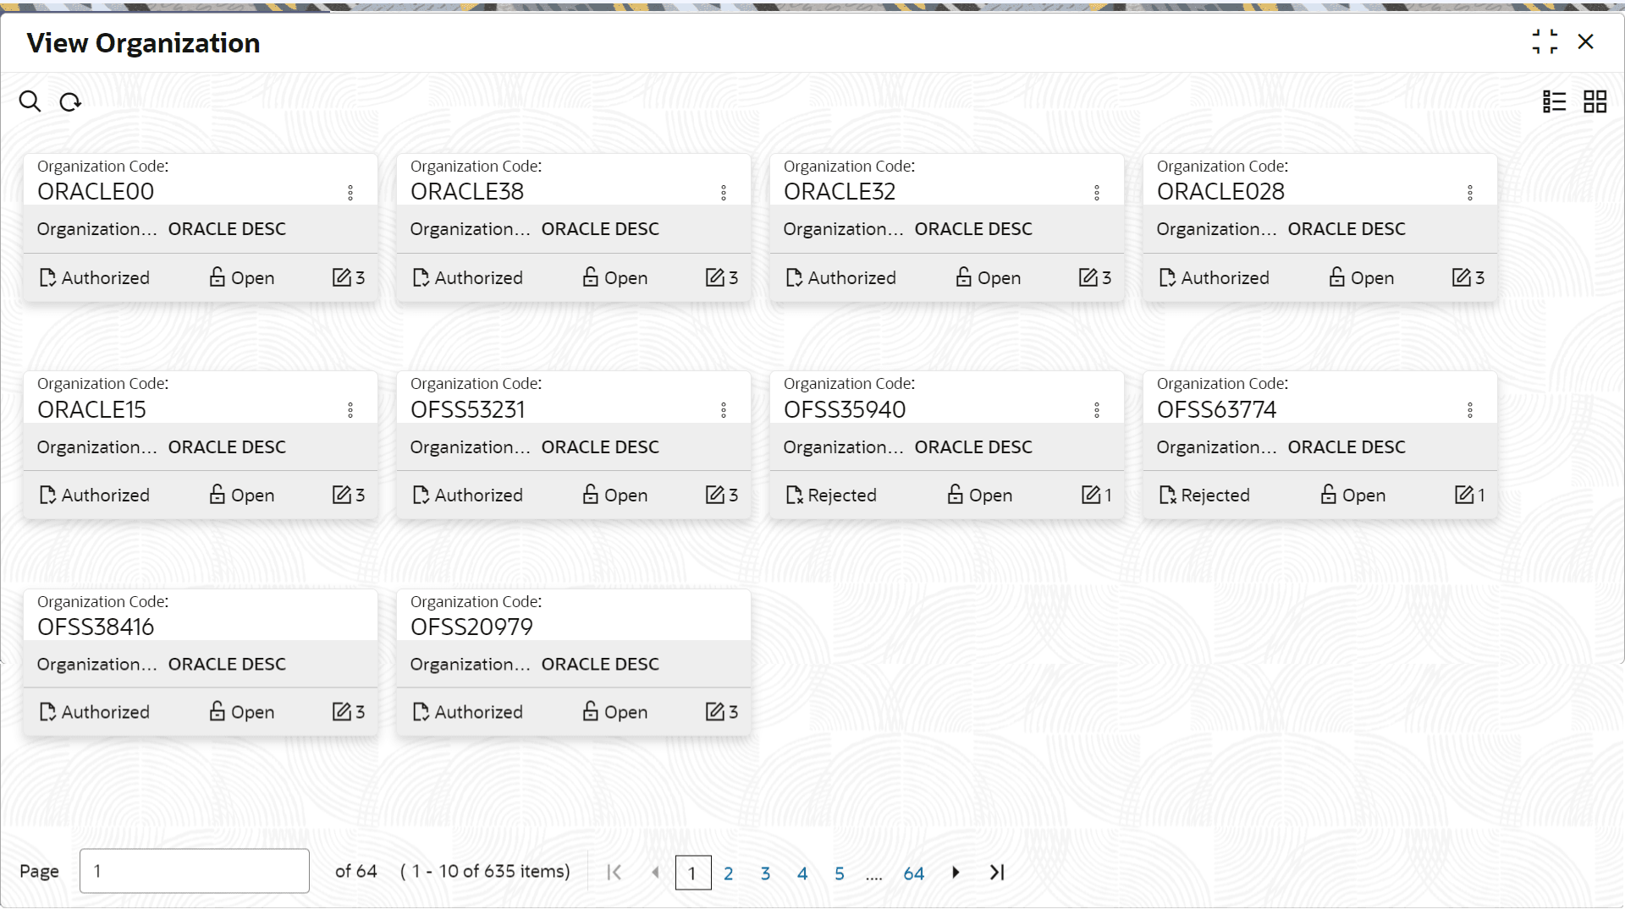
Task: Click Rejected status icon on OFSS35940 card
Action: click(794, 495)
